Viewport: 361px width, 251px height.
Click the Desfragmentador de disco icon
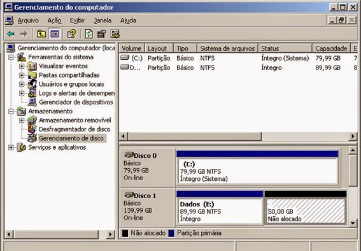[x=32, y=129]
